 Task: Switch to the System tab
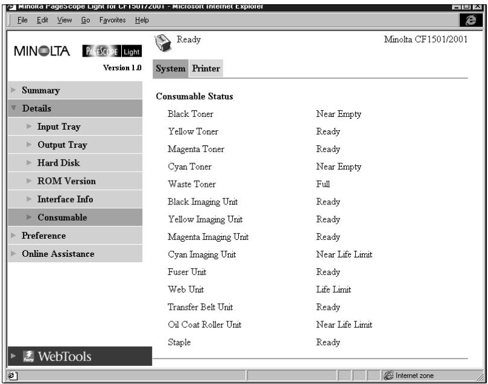171,69
